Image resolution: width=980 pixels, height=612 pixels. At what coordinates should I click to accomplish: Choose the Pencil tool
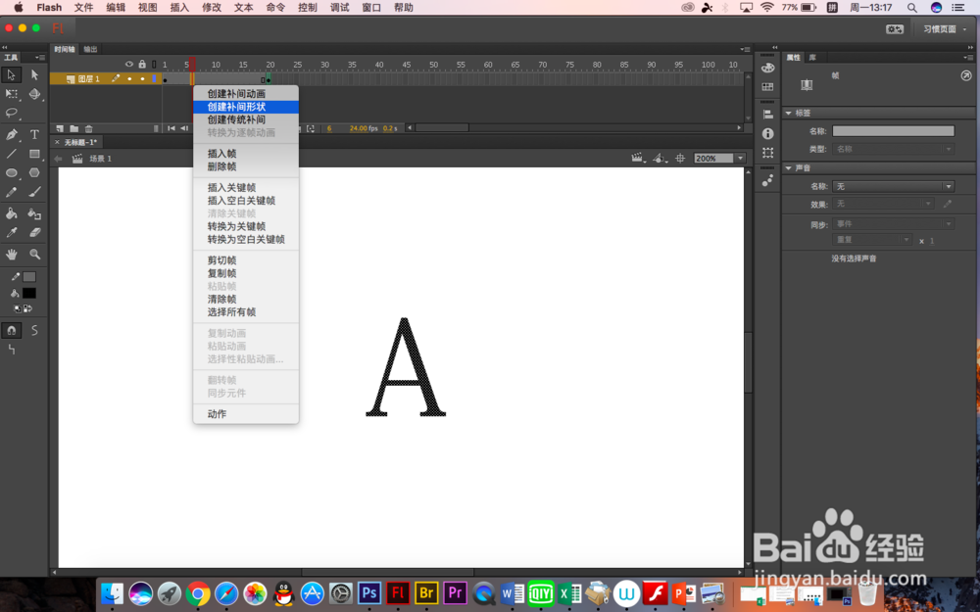tap(11, 193)
